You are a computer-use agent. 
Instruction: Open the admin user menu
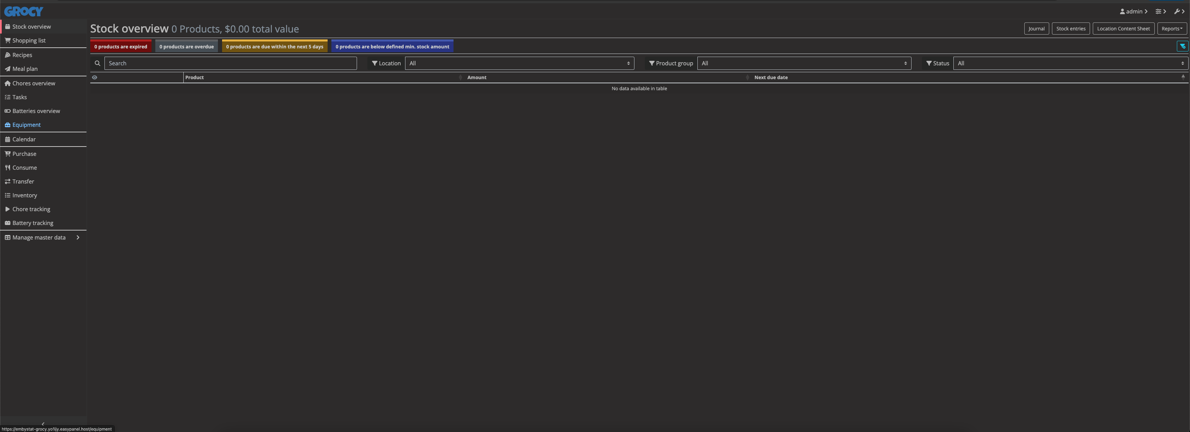pos(1133,11)
